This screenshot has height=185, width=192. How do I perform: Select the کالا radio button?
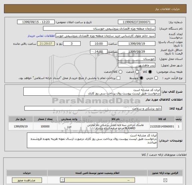[x=150, y=72]
